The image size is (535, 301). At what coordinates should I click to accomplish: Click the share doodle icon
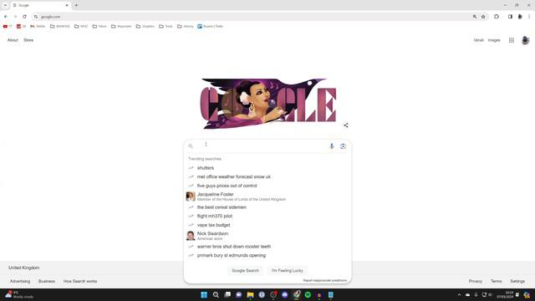pyautogui.click(x=345, y=125)
